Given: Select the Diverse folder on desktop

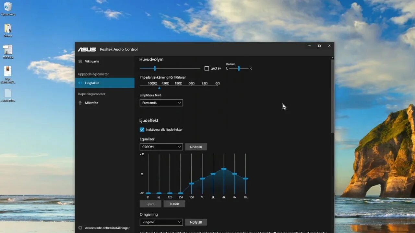Looking at the screenshot, I should [8, 30].
